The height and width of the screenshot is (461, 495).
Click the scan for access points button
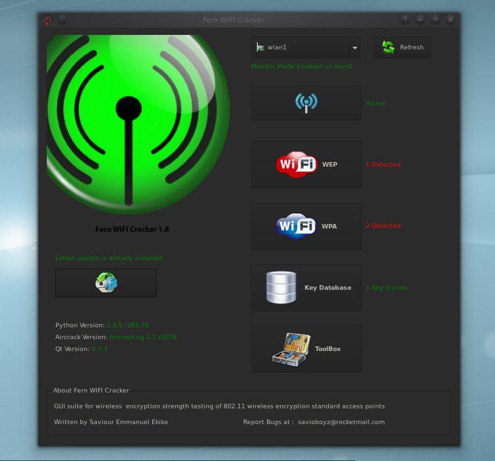click(306, 103)
